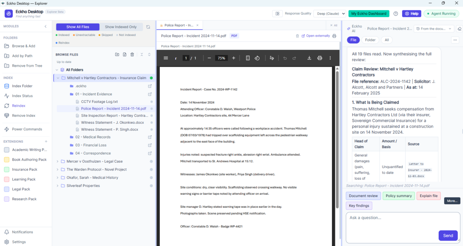Delete file using trash icon in document header
463x246 pixels.
[x=297, y=36]
